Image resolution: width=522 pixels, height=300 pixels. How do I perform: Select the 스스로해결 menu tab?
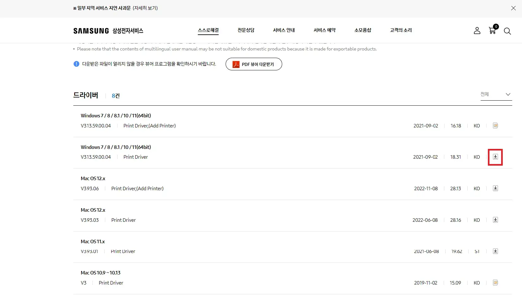click(x=208, y=30)
